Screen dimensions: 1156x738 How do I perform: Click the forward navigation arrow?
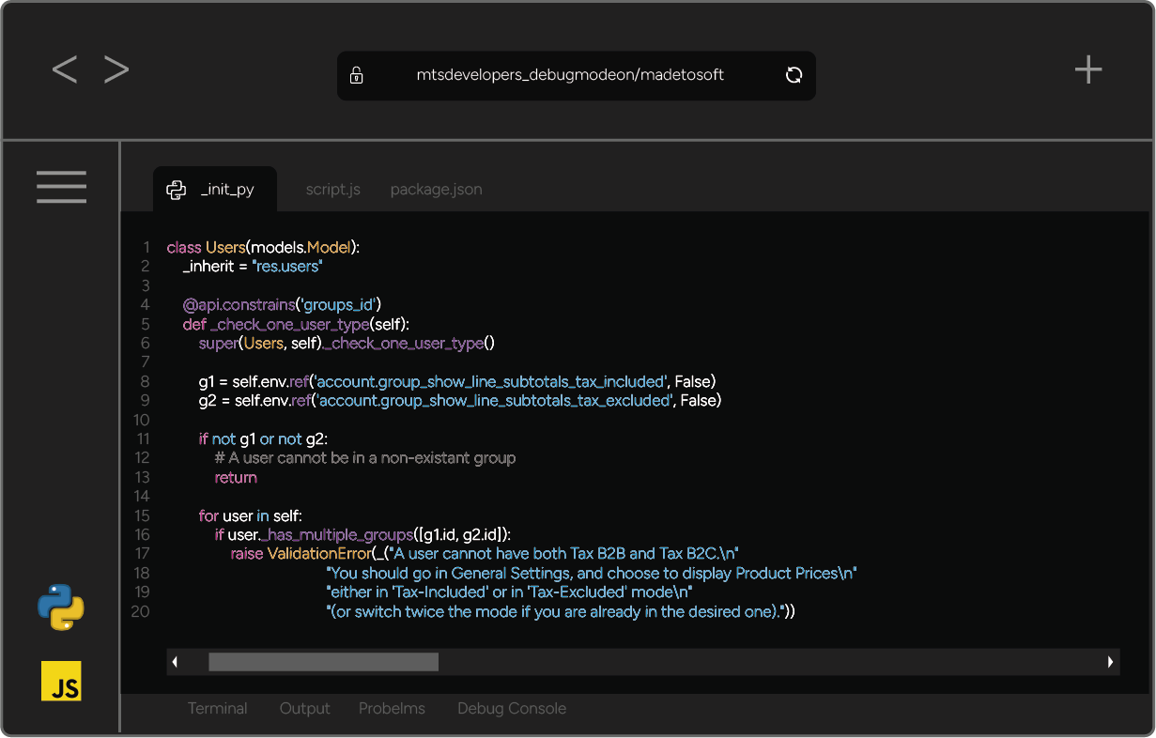click(116, 69)
